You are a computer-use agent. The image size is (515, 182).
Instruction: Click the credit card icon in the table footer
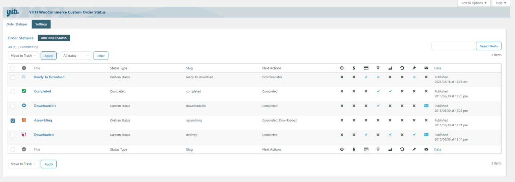click(366, 149)
